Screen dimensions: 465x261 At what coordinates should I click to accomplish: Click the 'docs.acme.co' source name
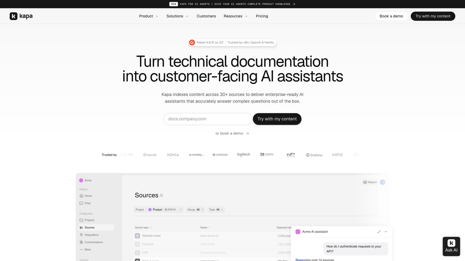[x=209, y=236]
